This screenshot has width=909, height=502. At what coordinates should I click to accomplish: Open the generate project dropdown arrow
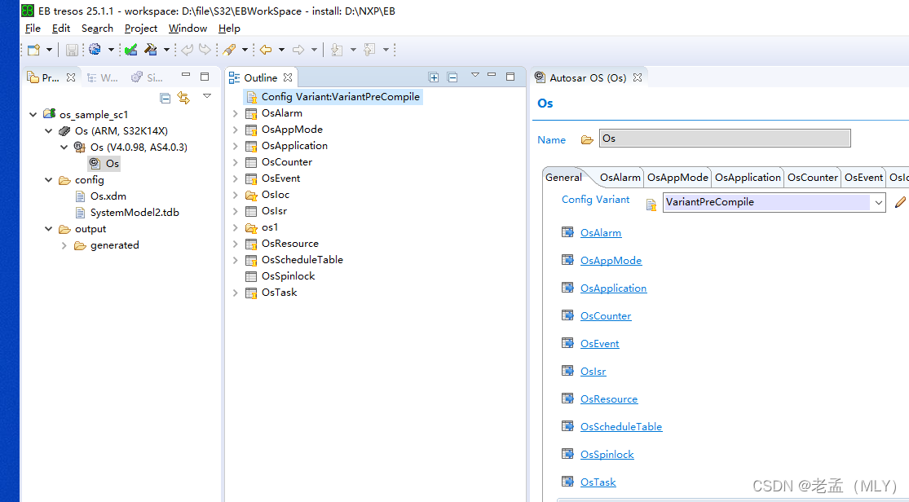(x=166, y=50)
